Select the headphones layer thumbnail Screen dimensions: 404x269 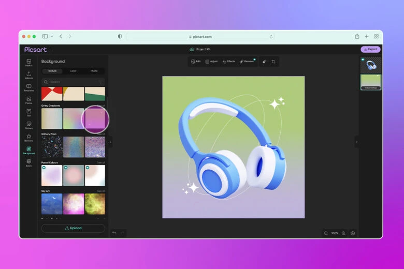[x=370, y=65]
